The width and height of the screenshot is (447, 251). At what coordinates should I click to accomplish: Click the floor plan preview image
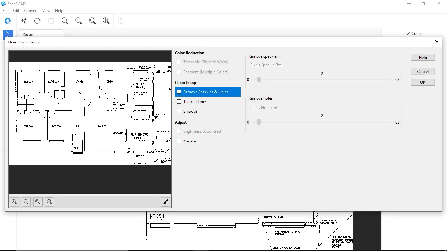90,113
